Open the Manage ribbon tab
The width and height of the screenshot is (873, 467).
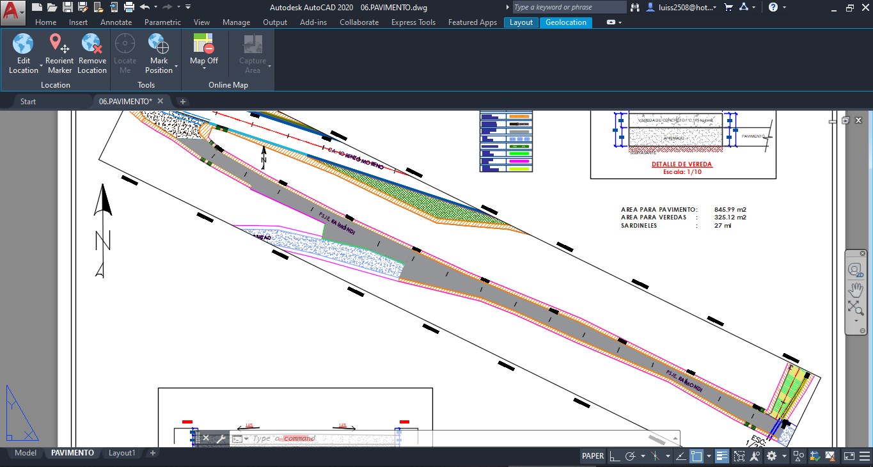click(237, 22)
